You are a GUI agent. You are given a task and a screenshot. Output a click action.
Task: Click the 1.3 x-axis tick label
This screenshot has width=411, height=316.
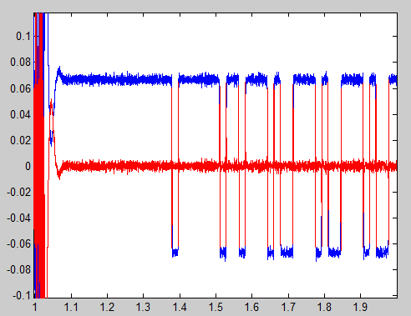144,308
